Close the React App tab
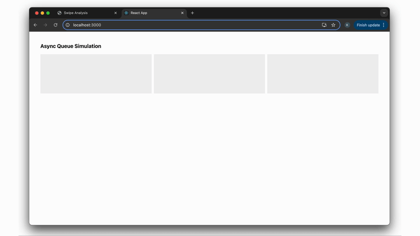420x236 pixels. pyautogui.click(x=182, y=13)
